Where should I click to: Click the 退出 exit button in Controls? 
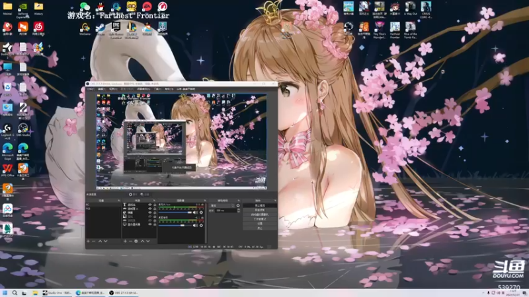[x=260, y=228]
